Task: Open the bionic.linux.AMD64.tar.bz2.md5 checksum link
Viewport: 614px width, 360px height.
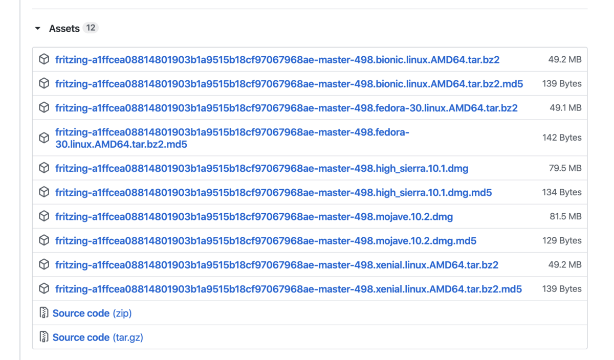Action: click(289, 84)
